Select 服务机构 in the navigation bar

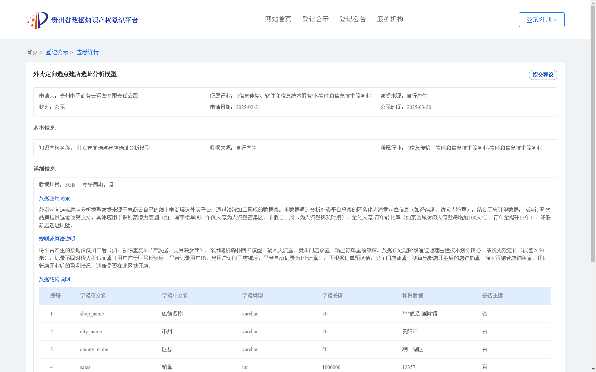(390, 19)
